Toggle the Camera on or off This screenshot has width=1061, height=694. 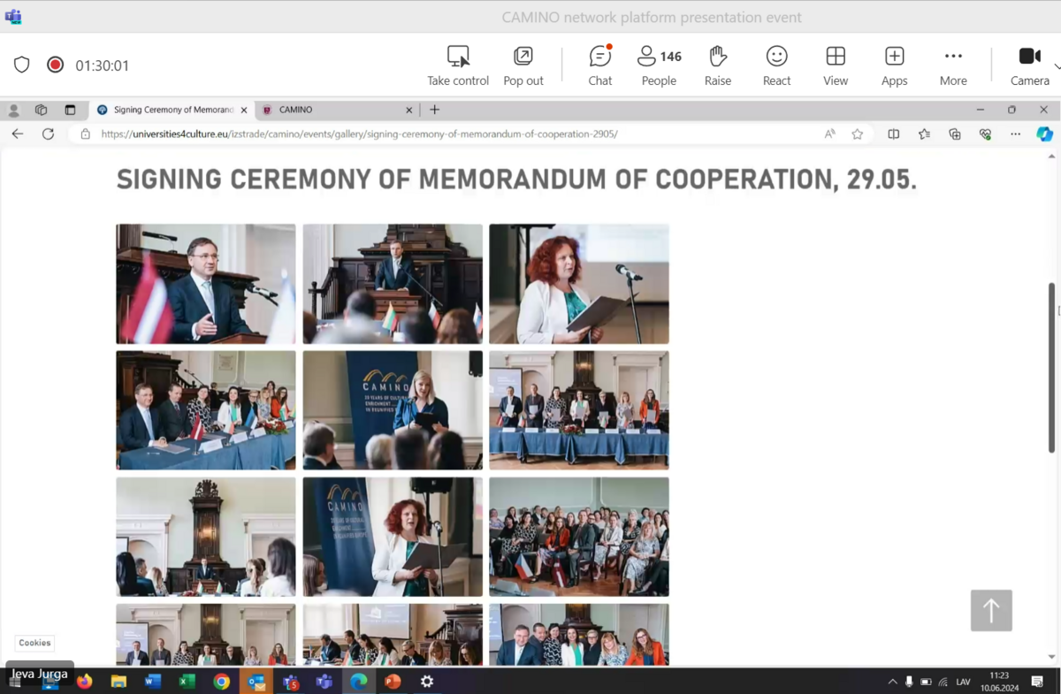(1029, 65)
